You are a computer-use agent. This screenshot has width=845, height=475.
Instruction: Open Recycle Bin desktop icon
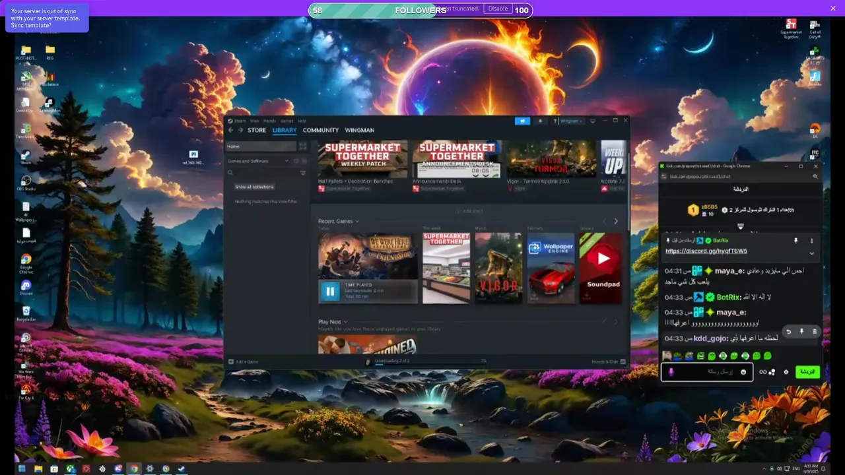[26, 312]
